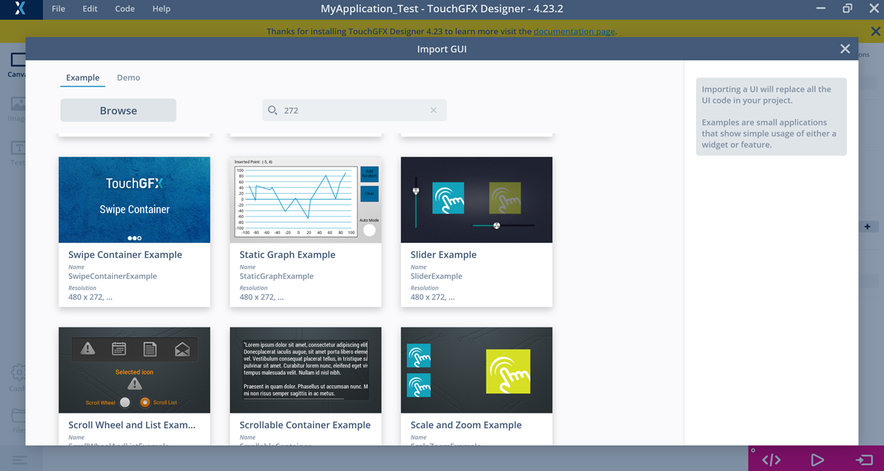Viewport: 884px width, 471px height.
Task: Click the Browse button
Action: 118,110
